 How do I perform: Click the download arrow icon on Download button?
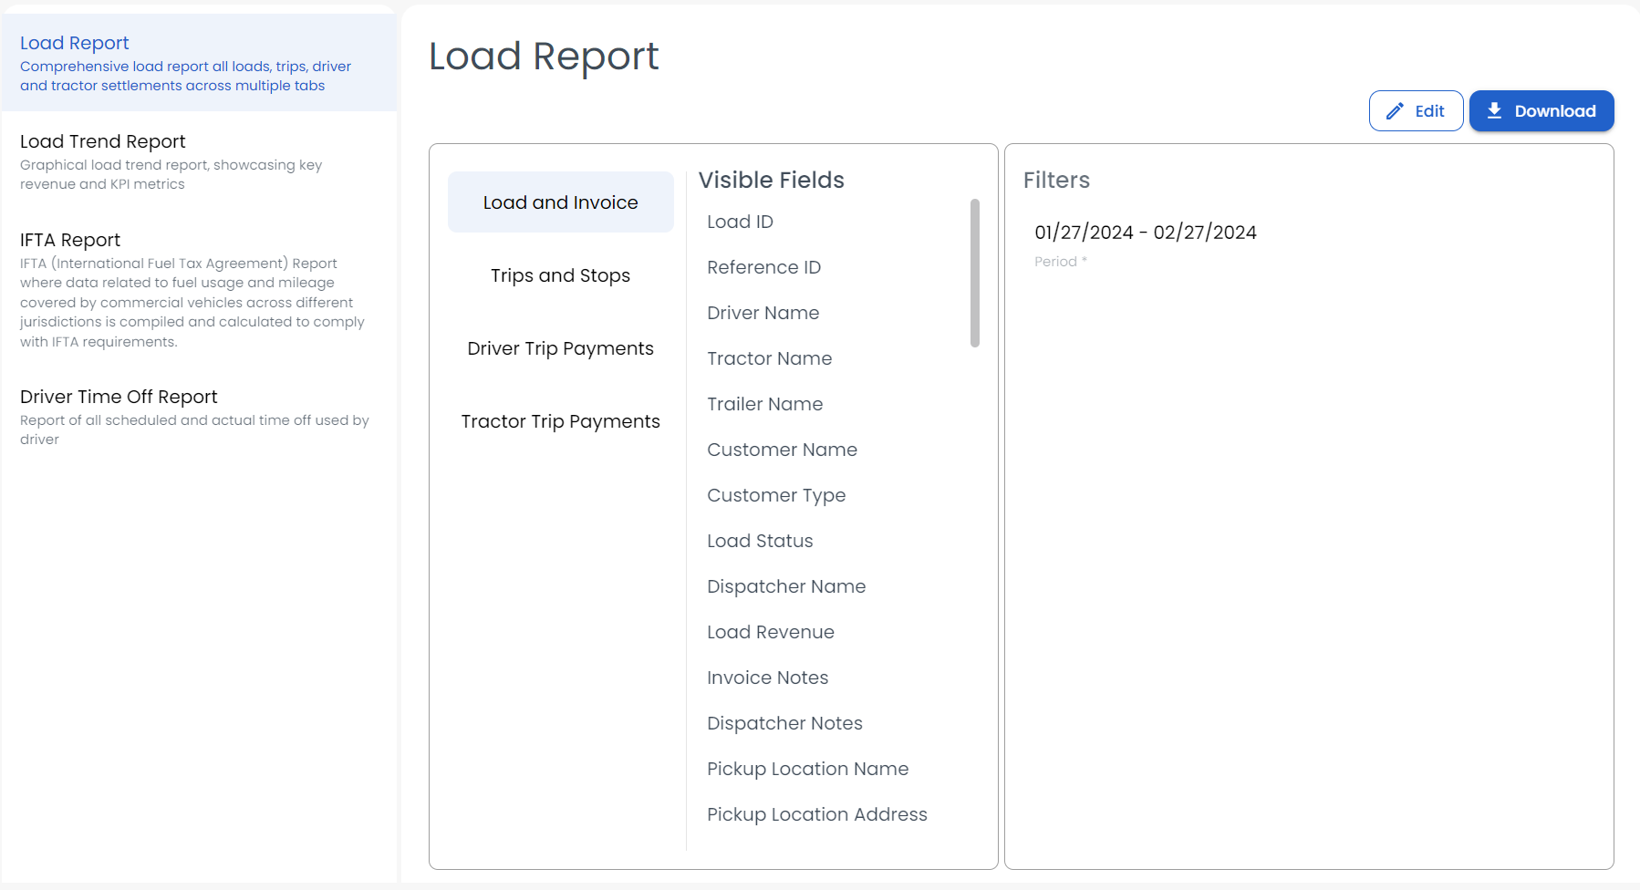[x=1495, y=110]
